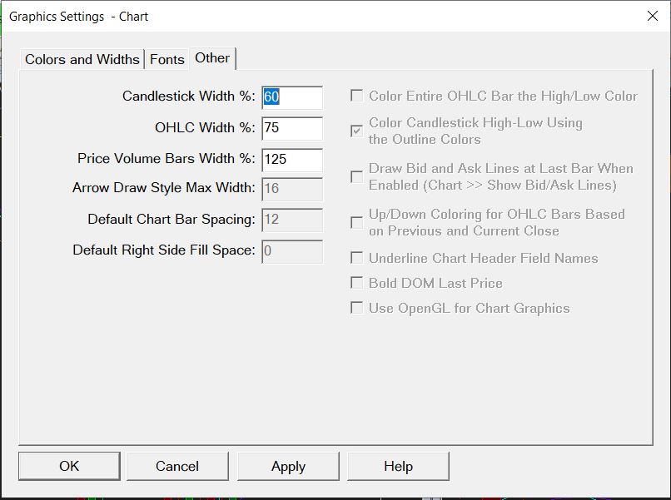Open the Fonts tab
This screenshot has width=671, height=500.
click(x=167, y=59)
